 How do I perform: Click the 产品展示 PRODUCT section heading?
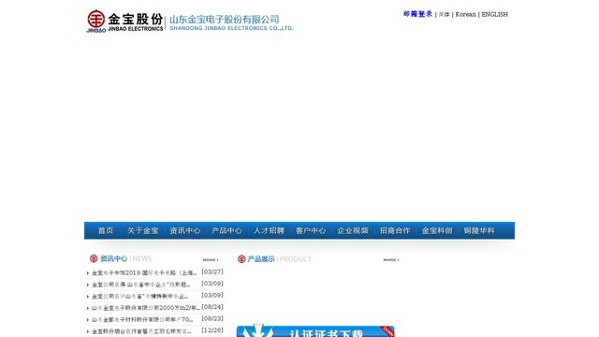tap(279, 259)
